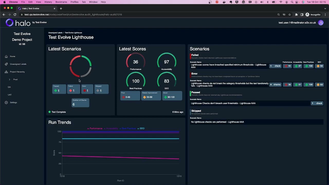This screenshot has width=329, height=185.
Task: Toggle the Performance series in the Run Trends legend
Action: tap(95, 128)
